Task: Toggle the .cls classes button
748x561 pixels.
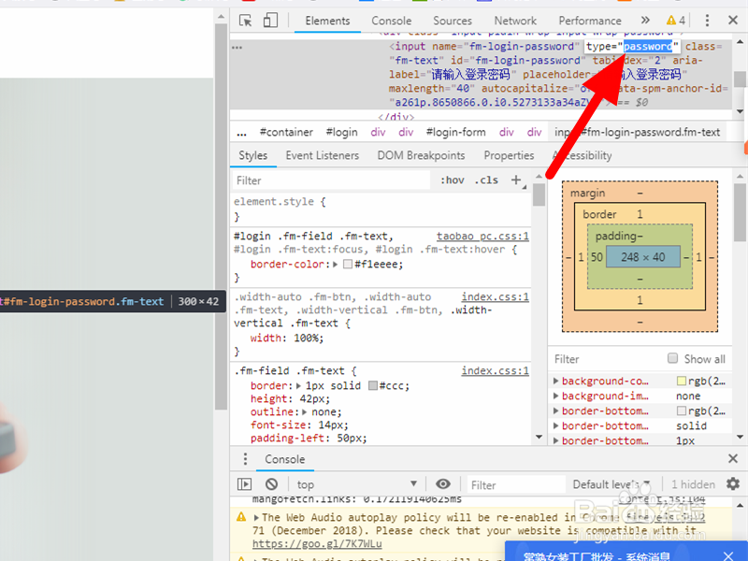Action: (486, 180)
